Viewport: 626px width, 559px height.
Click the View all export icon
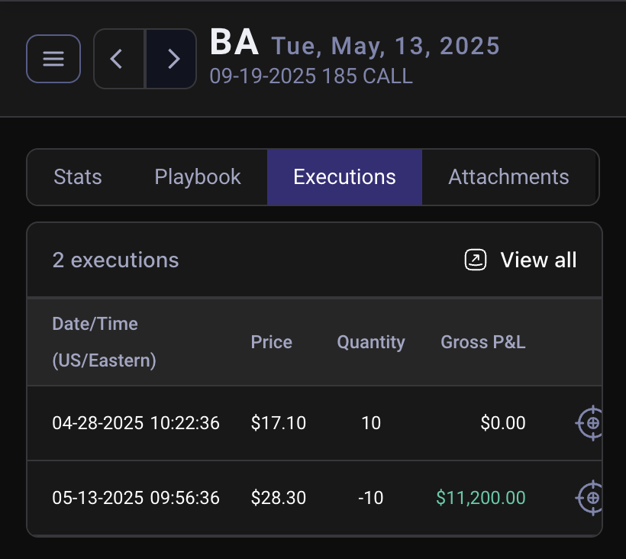pos(475,260)
